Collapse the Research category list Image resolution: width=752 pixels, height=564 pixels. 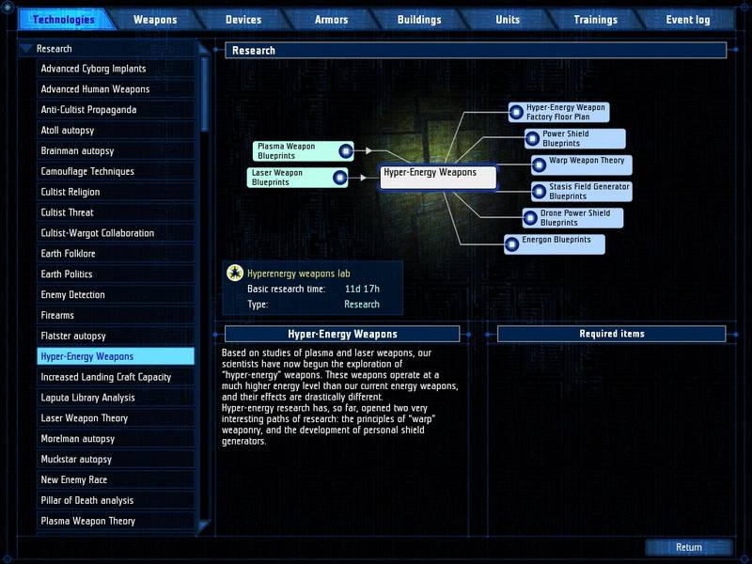tap(25, 49)
